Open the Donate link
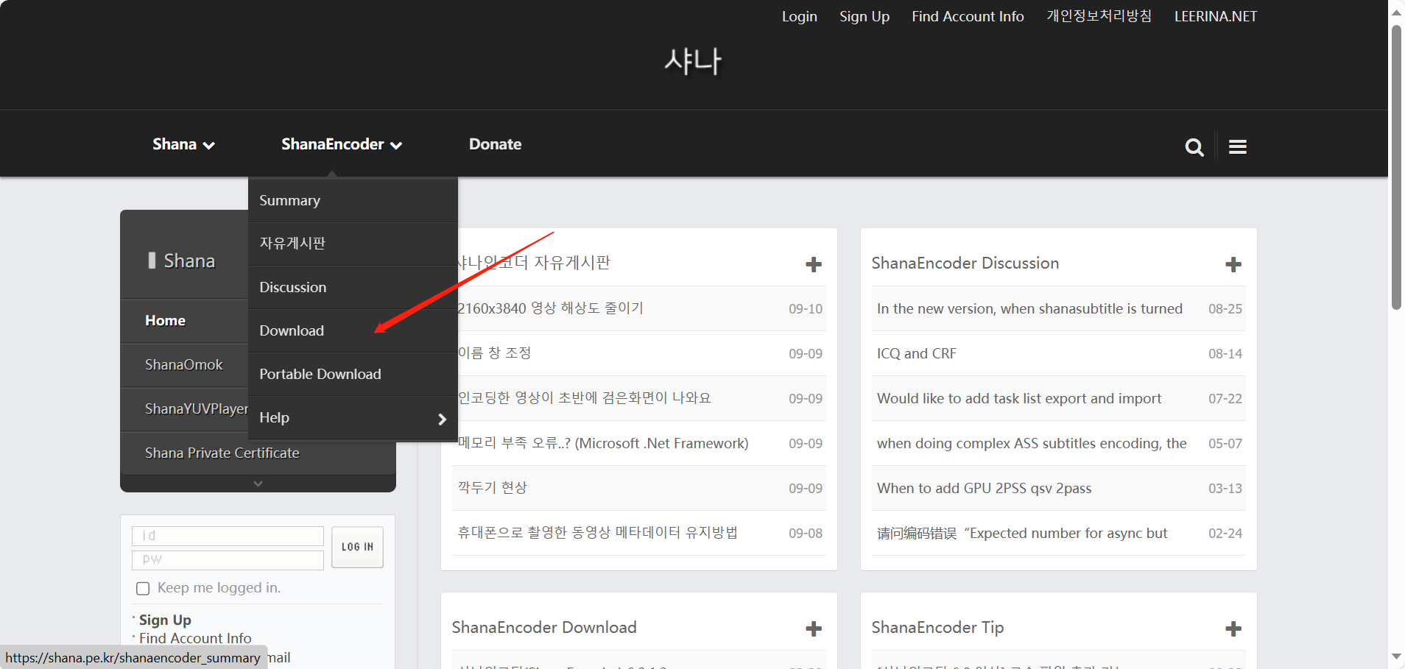 [x=495, y=144]
